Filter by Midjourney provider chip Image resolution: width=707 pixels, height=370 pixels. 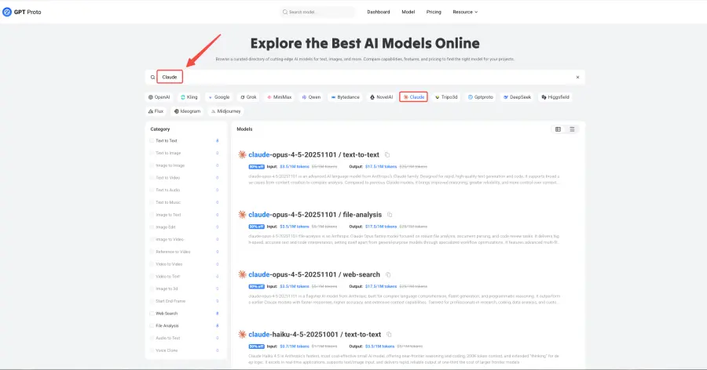tap(226, 111)
